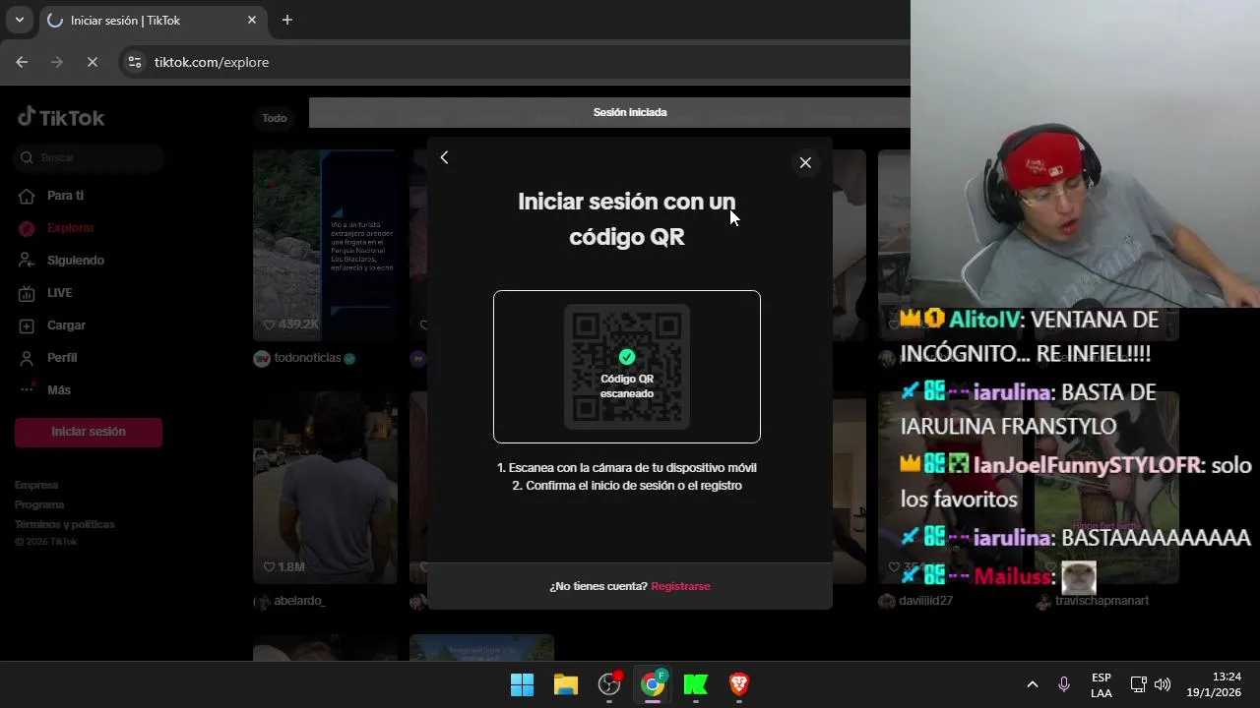Open the Programa footer link
Image resolution: width=1260 pixels, height=708 pixels.
39,504
